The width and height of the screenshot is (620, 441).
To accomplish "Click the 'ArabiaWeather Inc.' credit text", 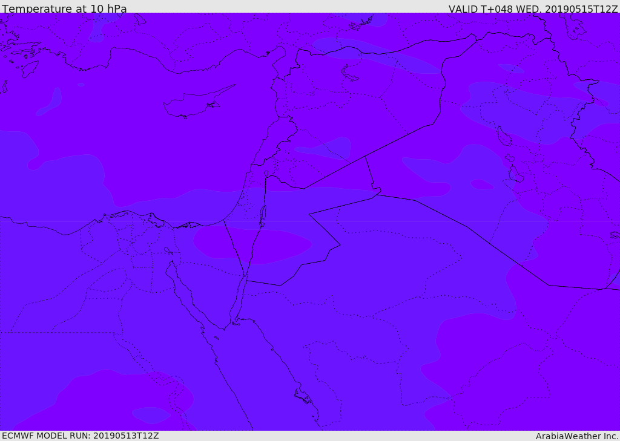I will click(x=577, y=436).
